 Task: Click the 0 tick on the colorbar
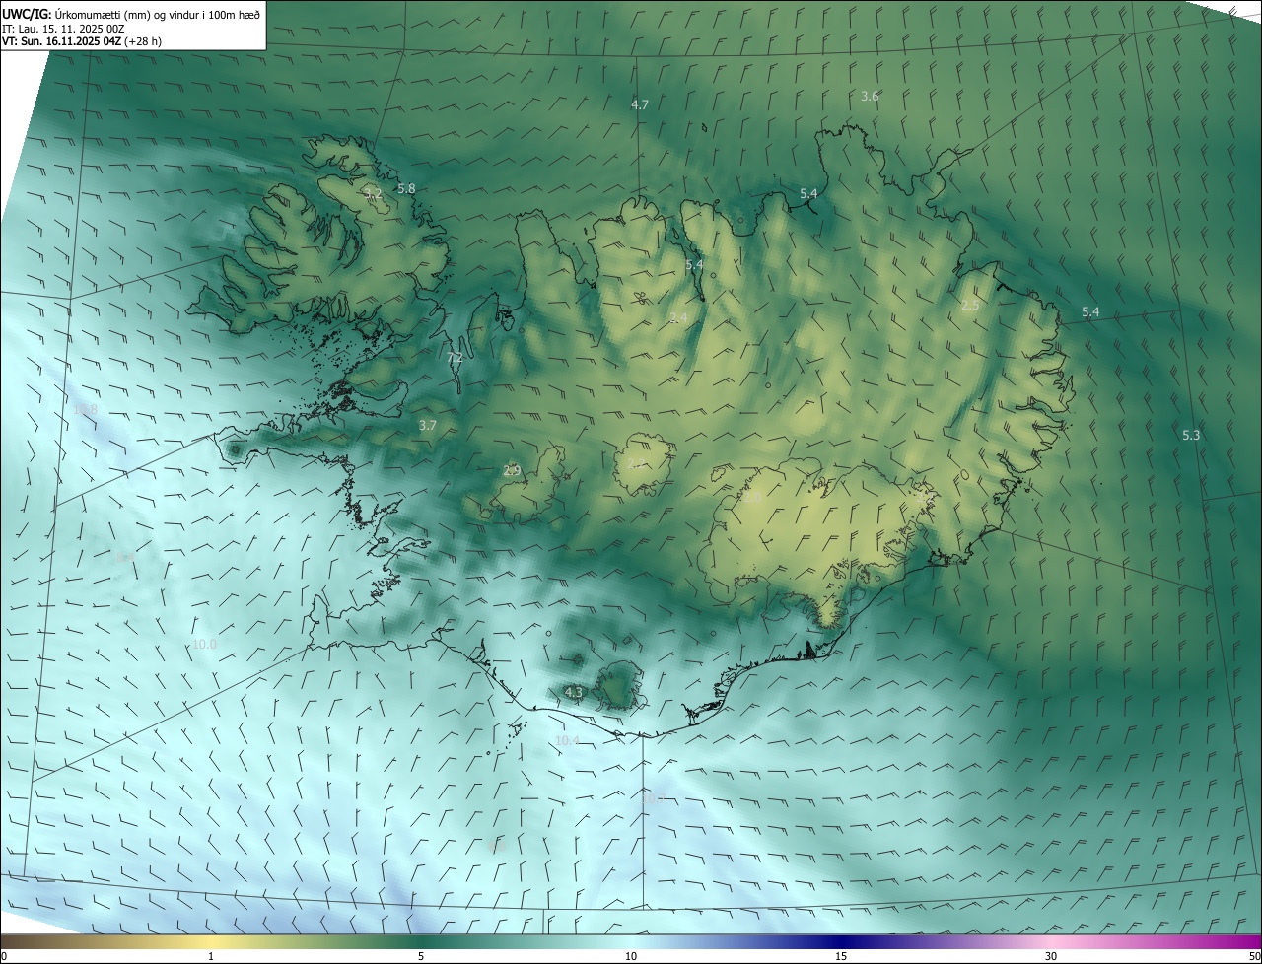coord(4,956)
